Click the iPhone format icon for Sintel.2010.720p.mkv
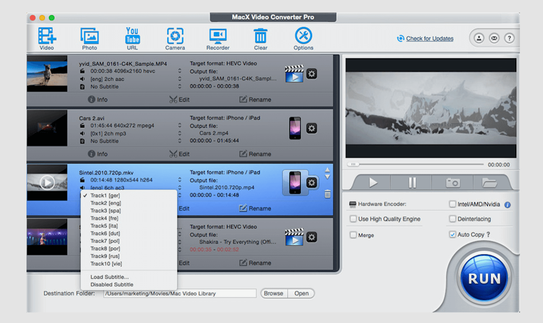The width and height of the screenshot is (543, 323). [x=295, y=183]
